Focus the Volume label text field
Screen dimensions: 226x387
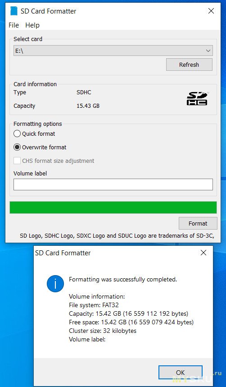[x=113, y=184]
